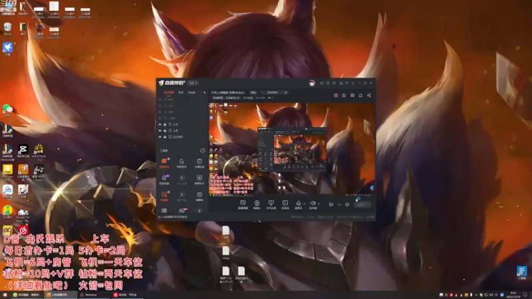Open the Bongo Cat desktop shortcut

coord(23,215)
